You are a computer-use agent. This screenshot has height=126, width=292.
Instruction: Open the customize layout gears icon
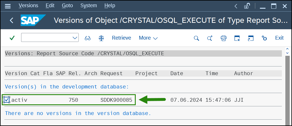click(264, 38)
